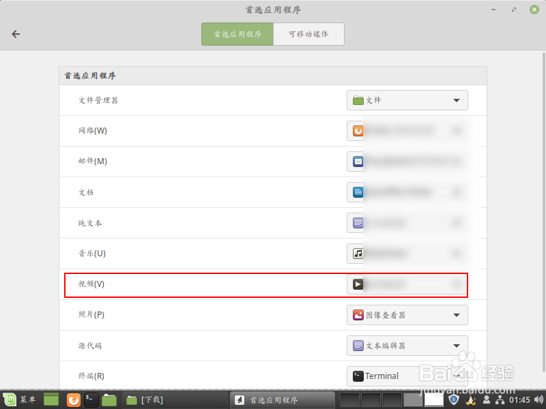The width and height of the screenshot is (546, 409).
Task: Select the text editor icon in 源代码 row
Action: click(358, 346)
